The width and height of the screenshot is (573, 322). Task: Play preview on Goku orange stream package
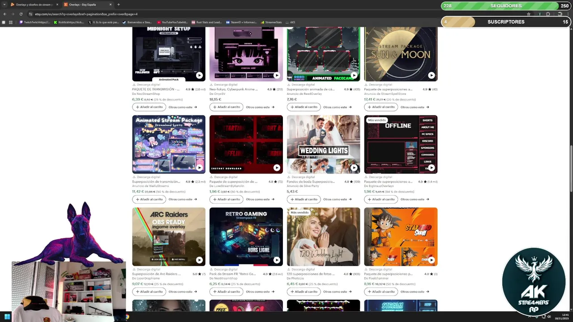pyautogui.click(x=431, y=260)
